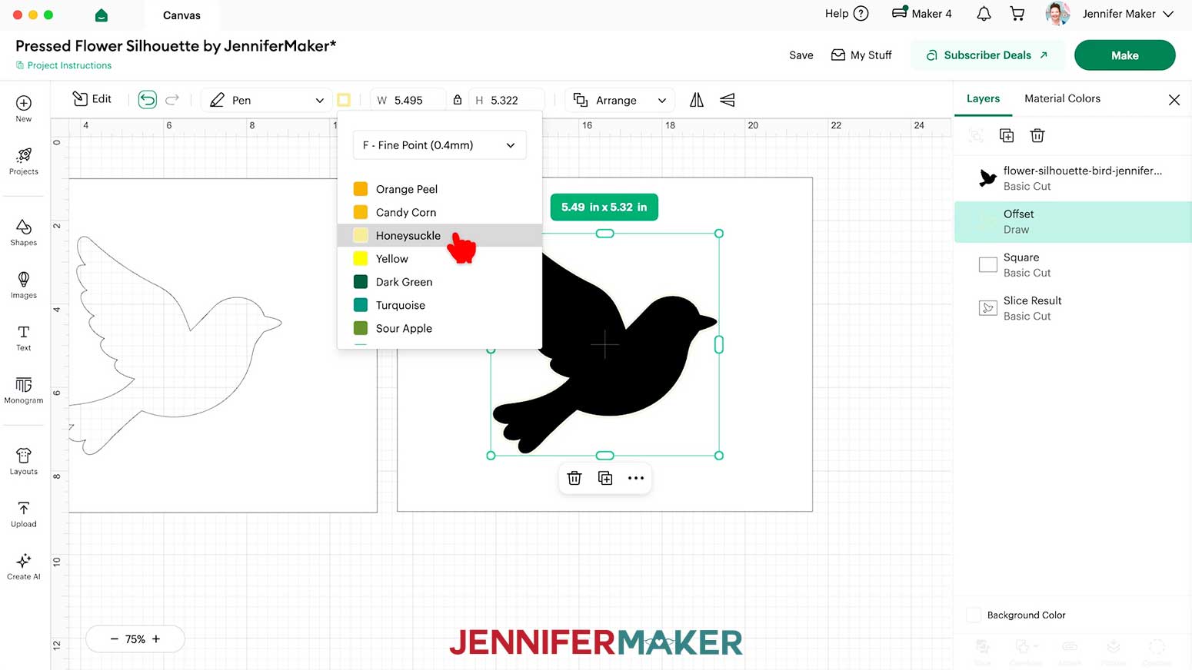
Task: Select the flower-silhouette-bird layer
Action: click(x=1073, y=178)
